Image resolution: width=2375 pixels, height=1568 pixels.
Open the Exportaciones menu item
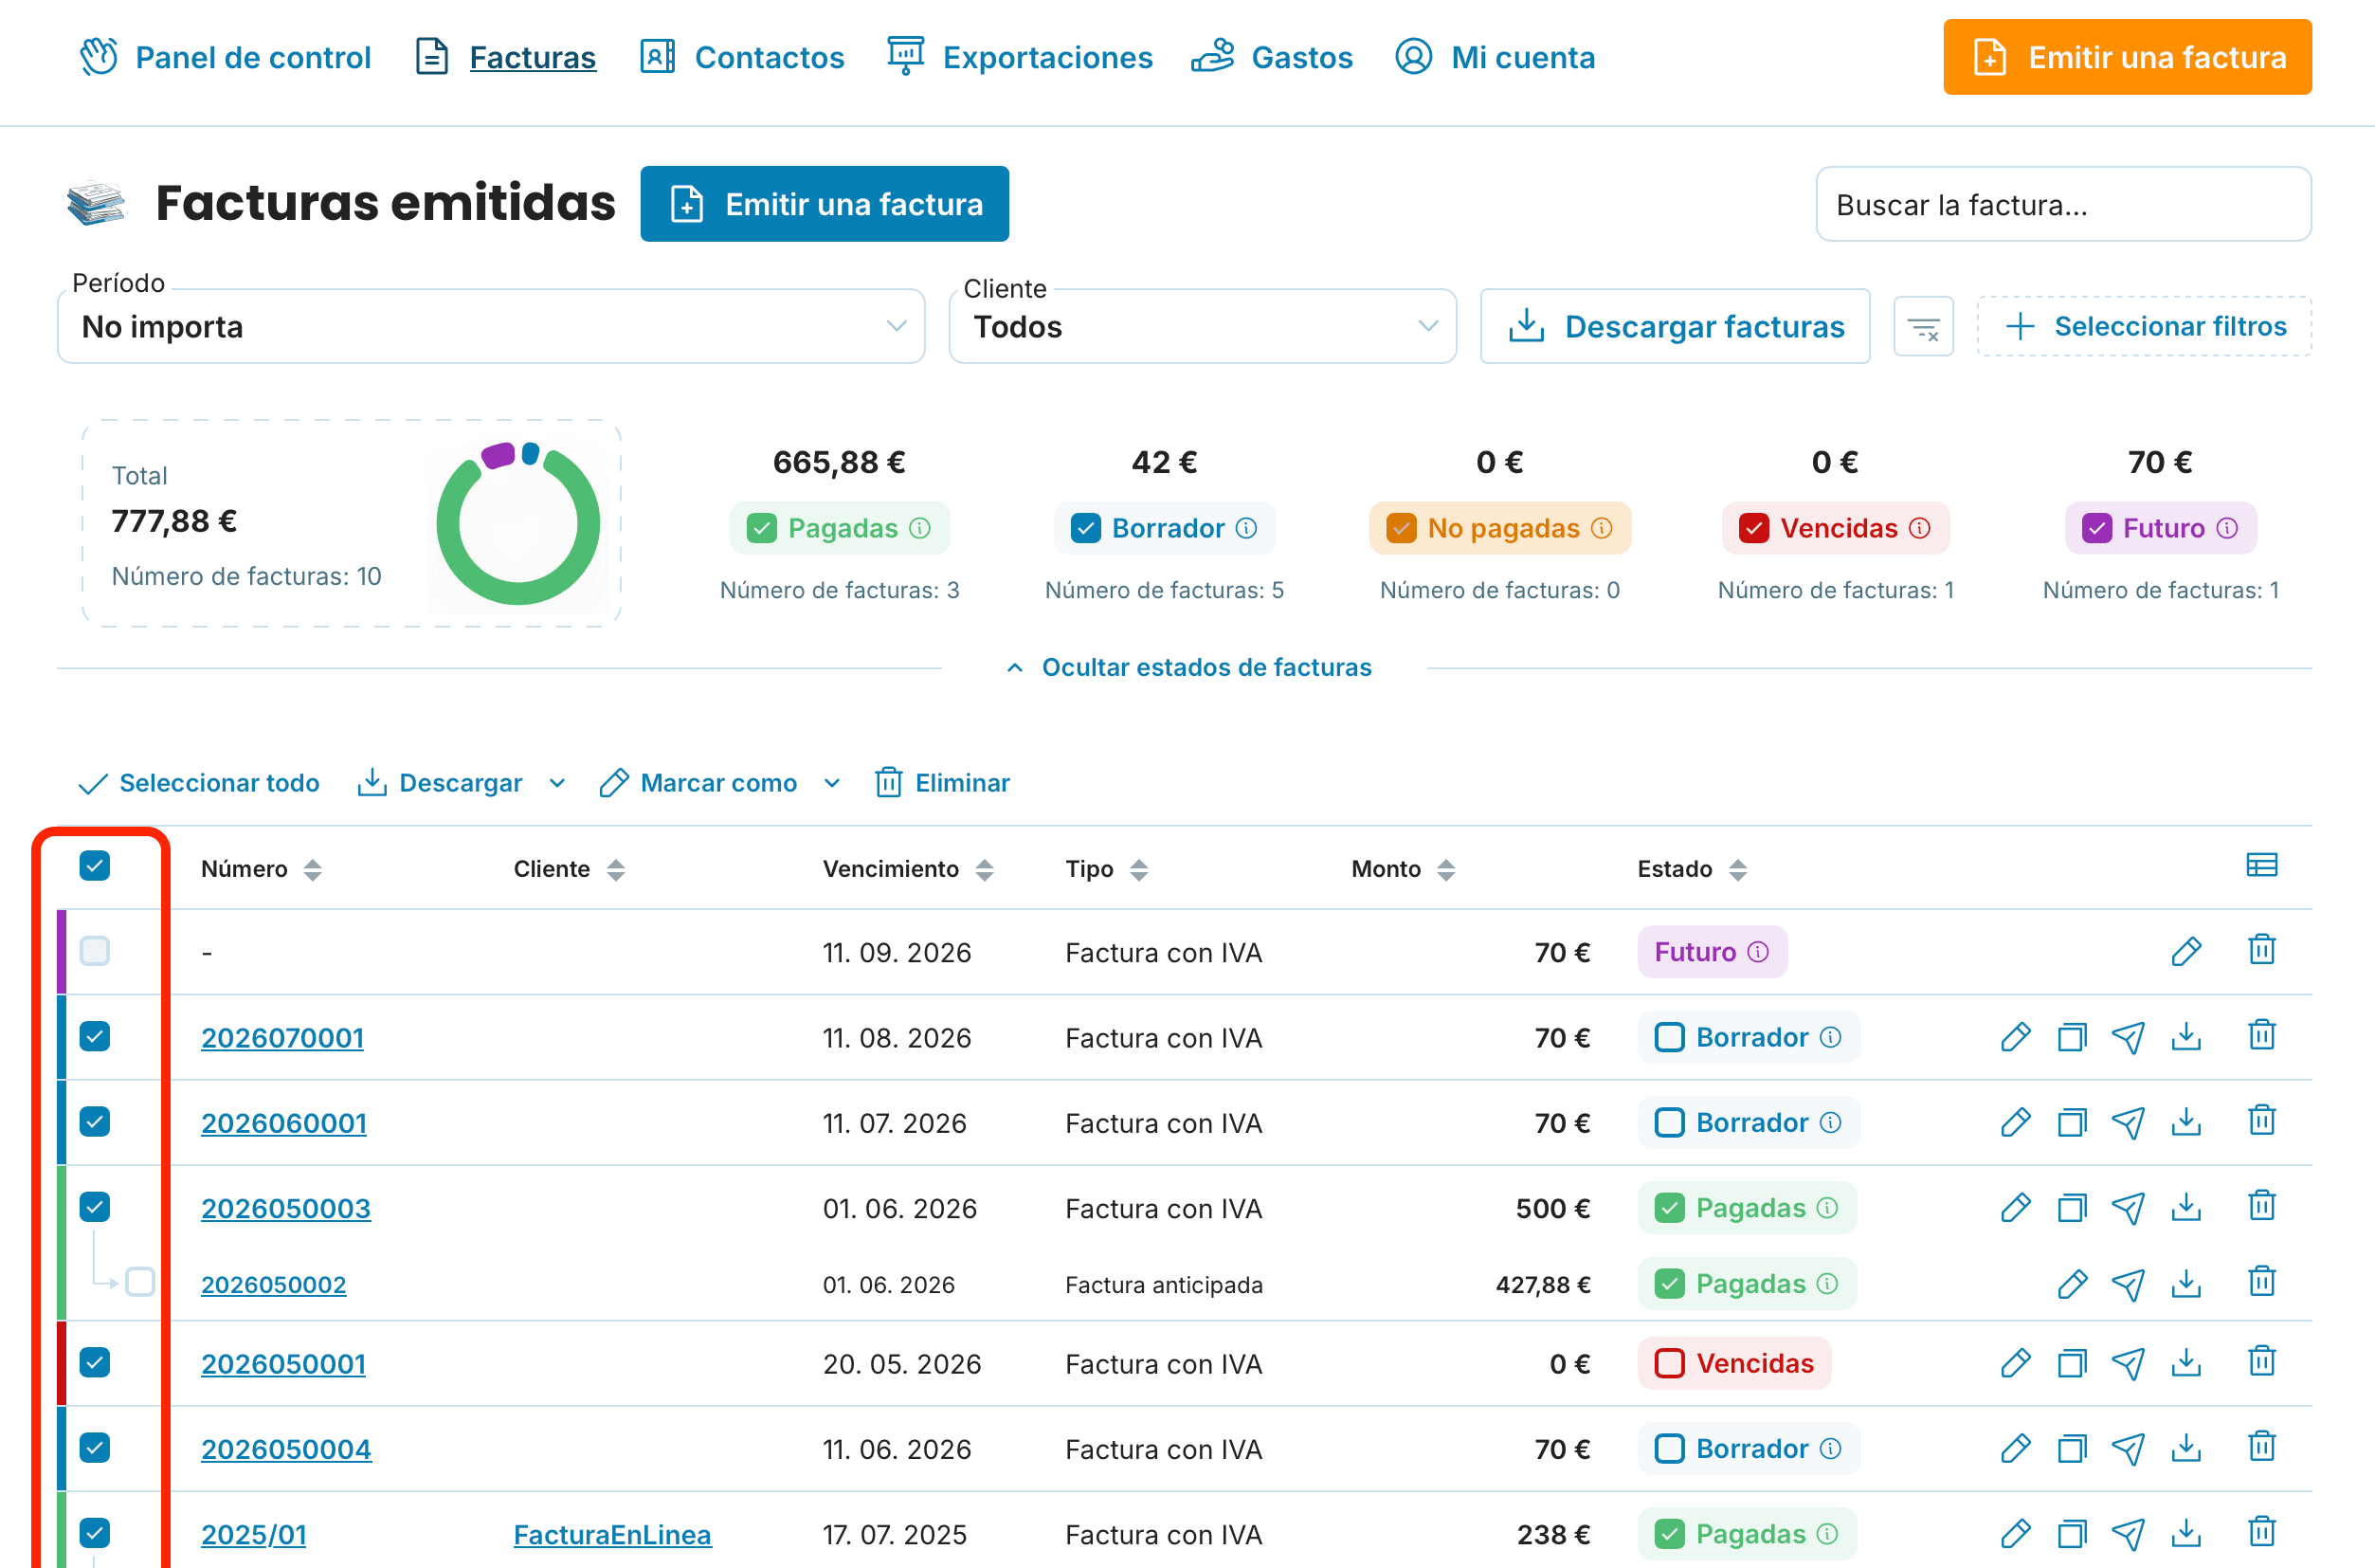[x=1020, y=57]
